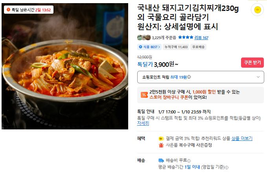The height and width of the screenshot is (178, 267).
Task: Click the chevron arrow in the 쇼핑포인트 box
Action: (258, 77)
